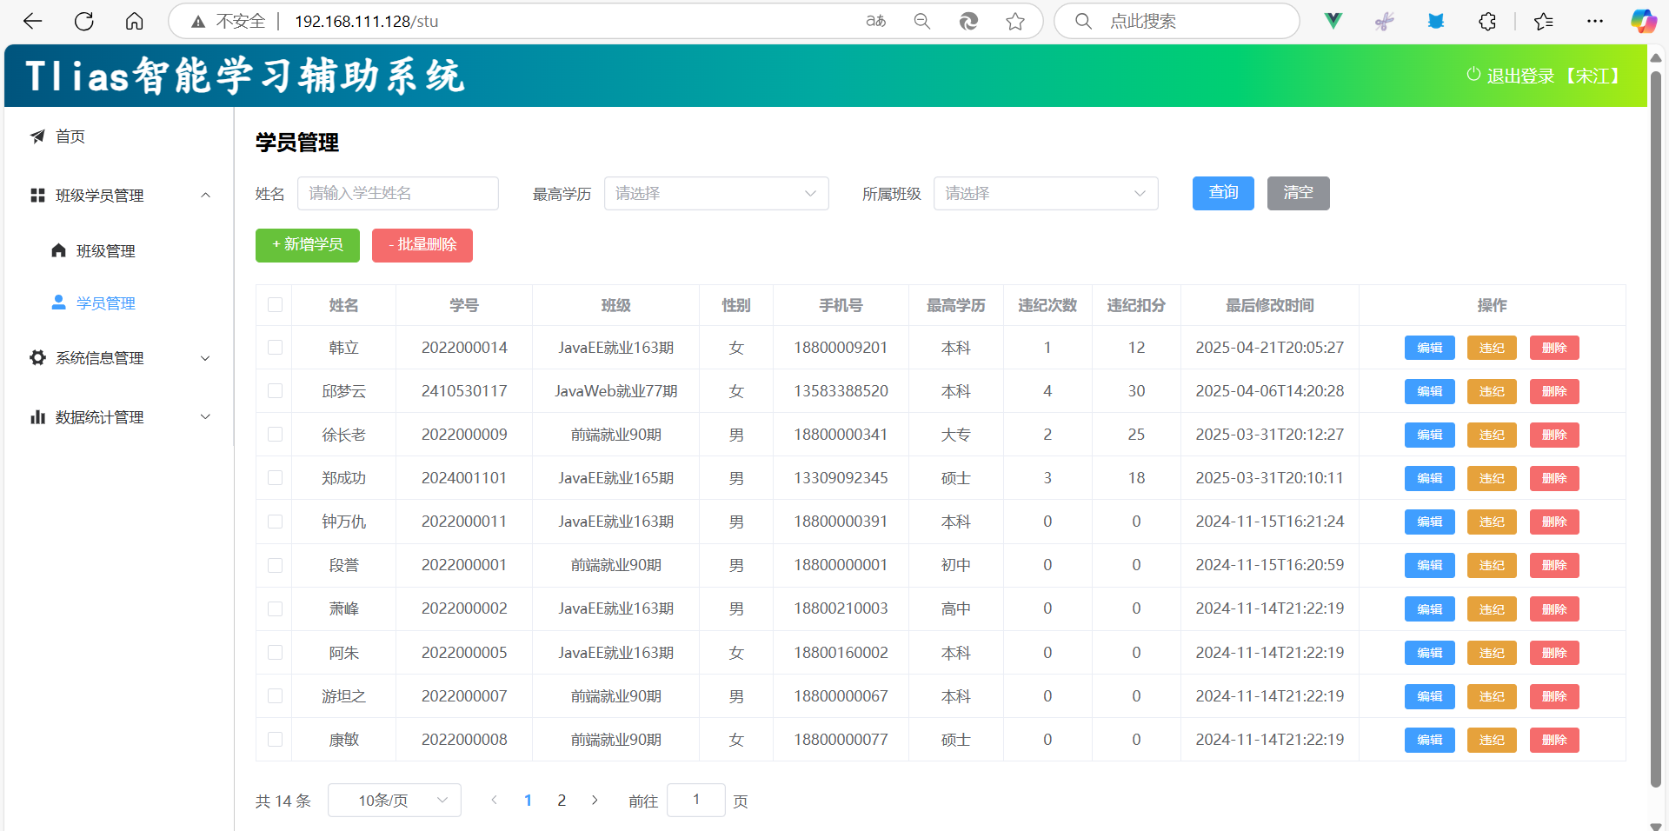Open the Copilot icon in toolbar
1669x831 pixels.
(1643, 21)
